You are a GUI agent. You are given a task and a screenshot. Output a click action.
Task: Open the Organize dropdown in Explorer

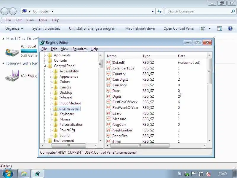14,28
